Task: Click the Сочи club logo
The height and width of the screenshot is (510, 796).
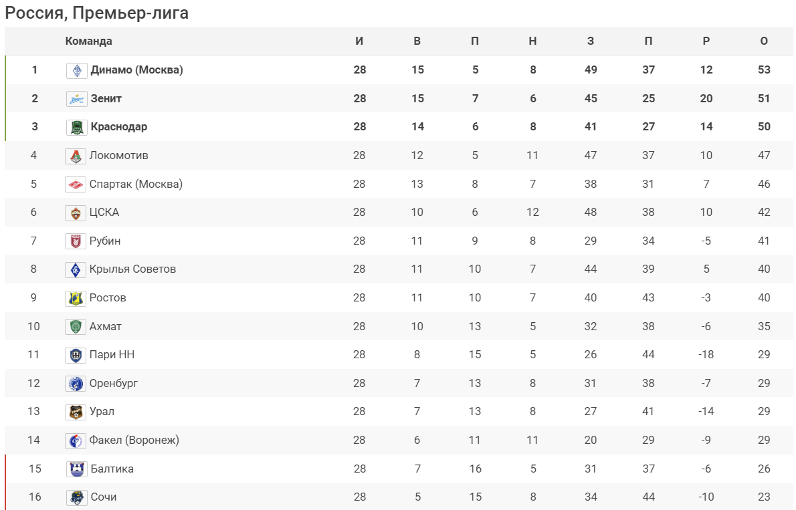Action: tap(77, 497)
